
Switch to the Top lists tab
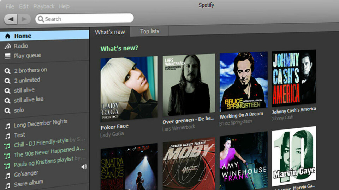(x=149, y=31)
